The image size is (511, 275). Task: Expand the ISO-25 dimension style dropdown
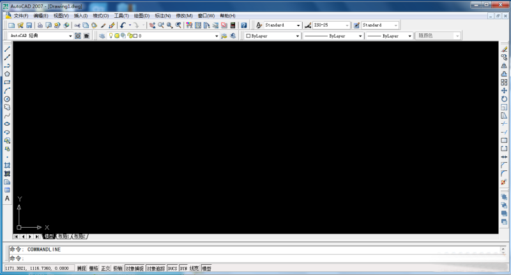pos(331,25)
